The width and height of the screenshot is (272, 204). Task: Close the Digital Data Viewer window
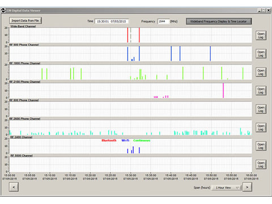269,10
